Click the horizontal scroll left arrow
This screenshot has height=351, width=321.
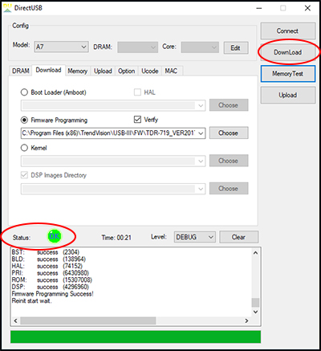[x=15, y=320]
